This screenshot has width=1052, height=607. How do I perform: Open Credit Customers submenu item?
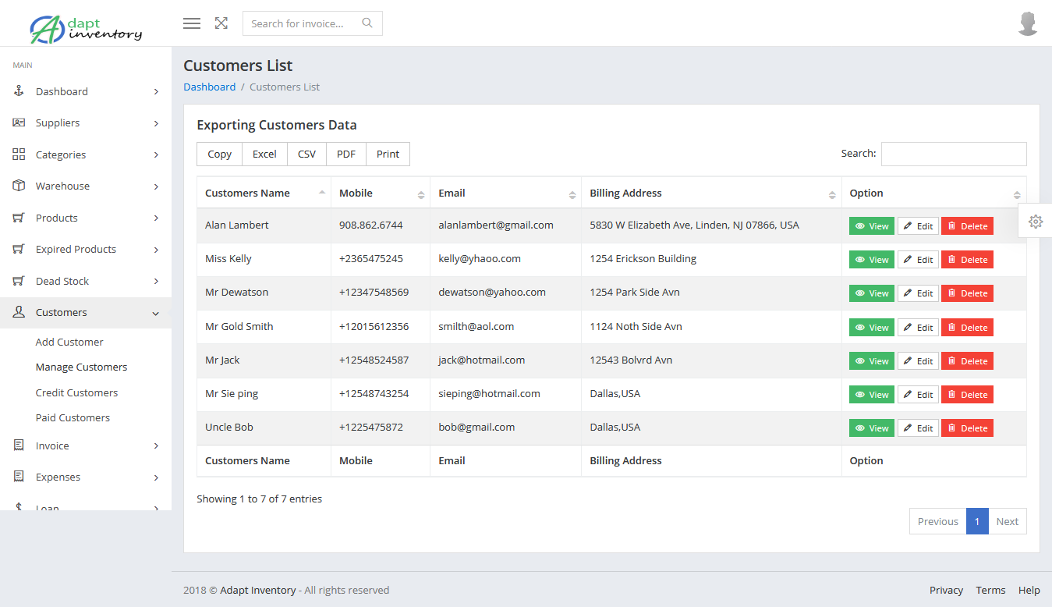tap(76, 392)
